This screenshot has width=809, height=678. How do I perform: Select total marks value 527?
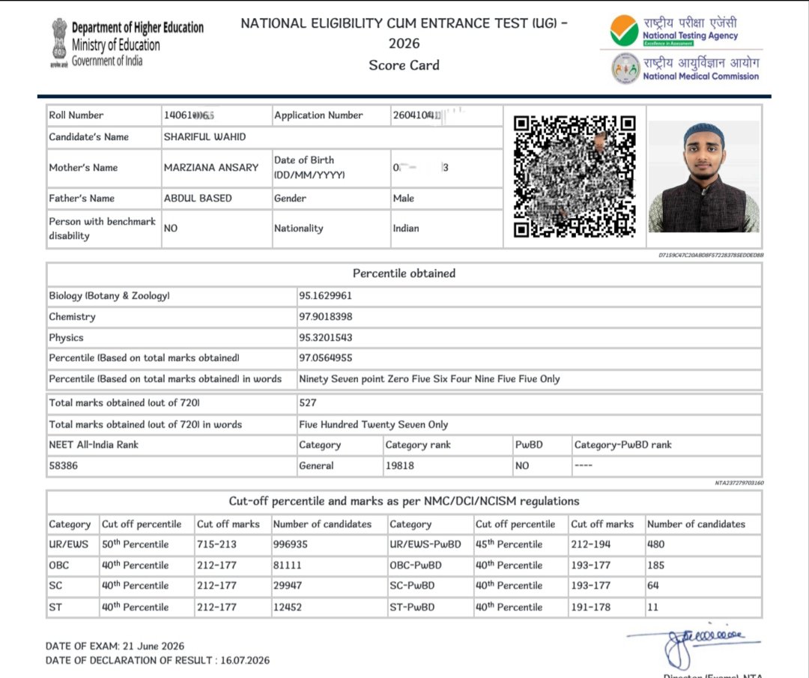308,402
